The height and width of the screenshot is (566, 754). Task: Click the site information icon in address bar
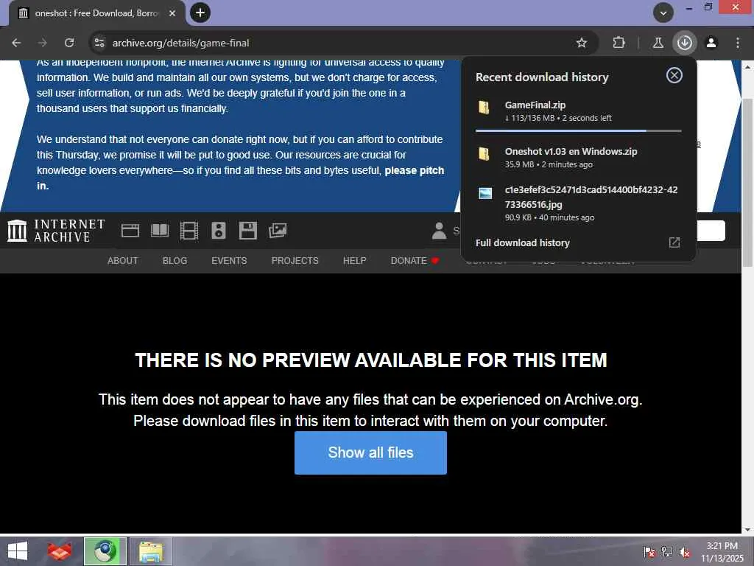(x=99, y=43)
